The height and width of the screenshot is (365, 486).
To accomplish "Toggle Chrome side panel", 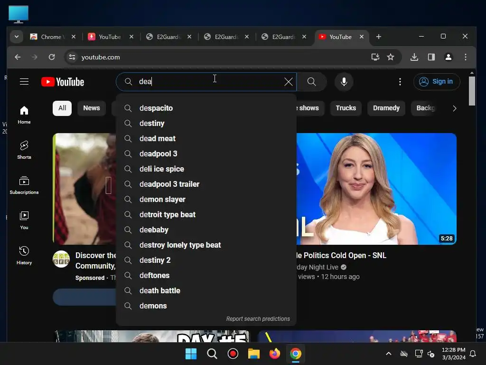I will (431, 57).
